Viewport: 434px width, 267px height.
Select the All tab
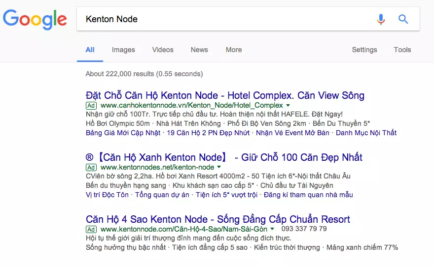tap(90, 50)
